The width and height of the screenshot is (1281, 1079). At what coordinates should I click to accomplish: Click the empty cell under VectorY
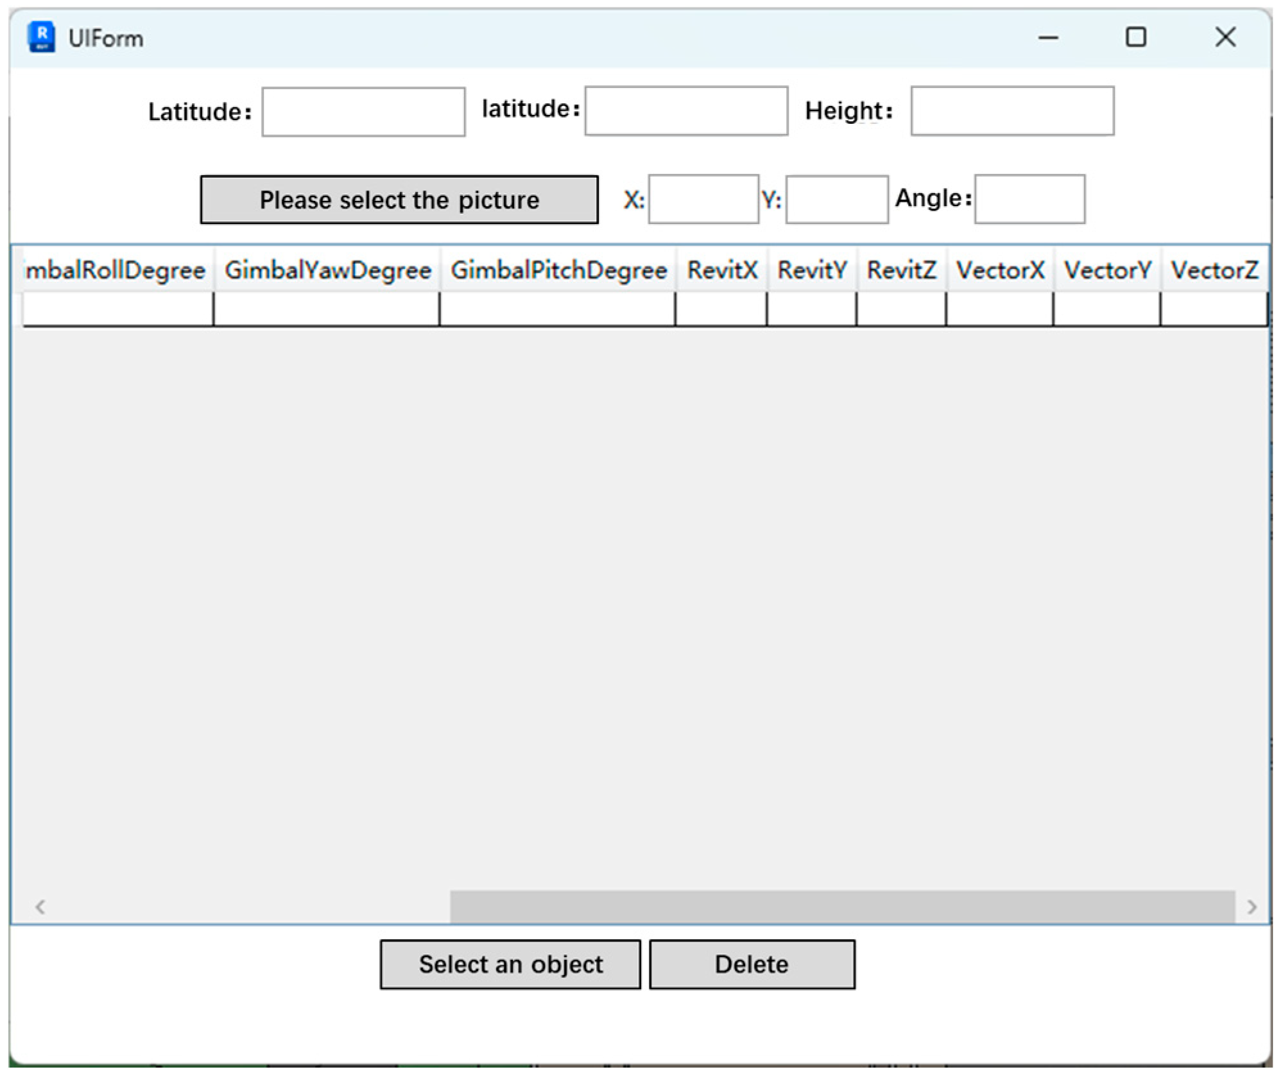point(1106,309)
